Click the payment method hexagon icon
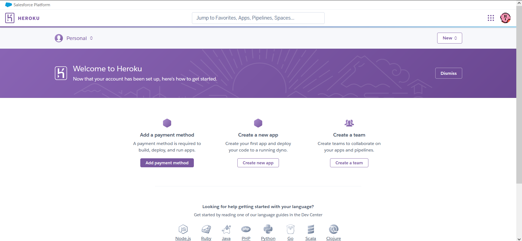The image size is (522, 241). pyautogui.click(x=167, y=123)
